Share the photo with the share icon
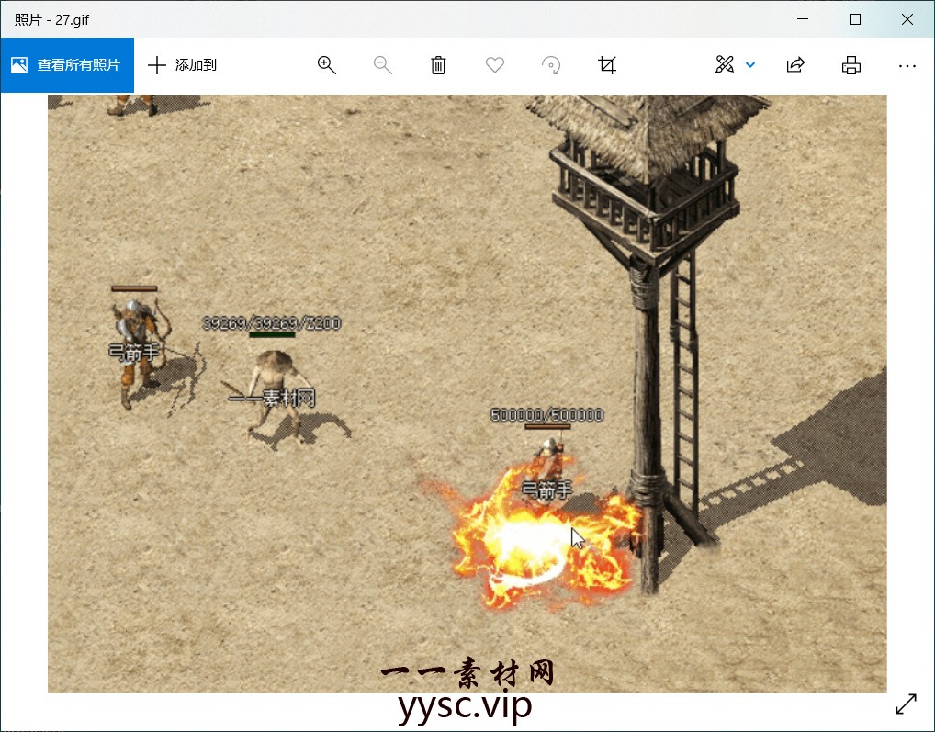Screen dimensions: 935x732 [795, 65]
